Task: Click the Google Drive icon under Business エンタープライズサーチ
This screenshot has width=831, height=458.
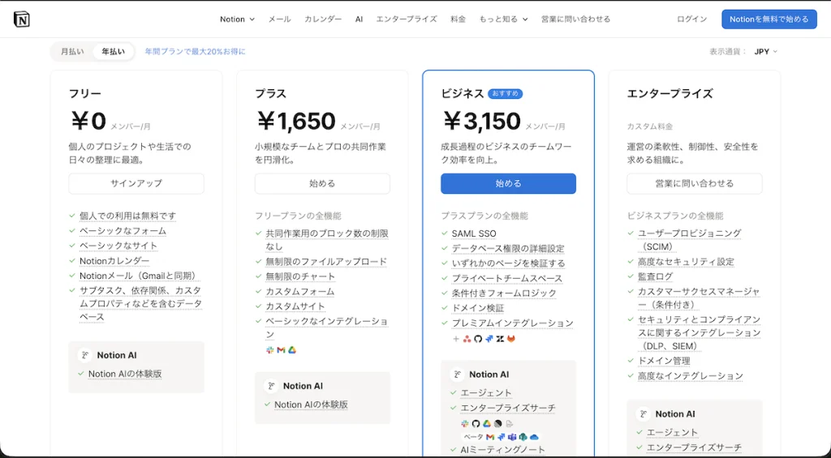Action: pos(487,424)
